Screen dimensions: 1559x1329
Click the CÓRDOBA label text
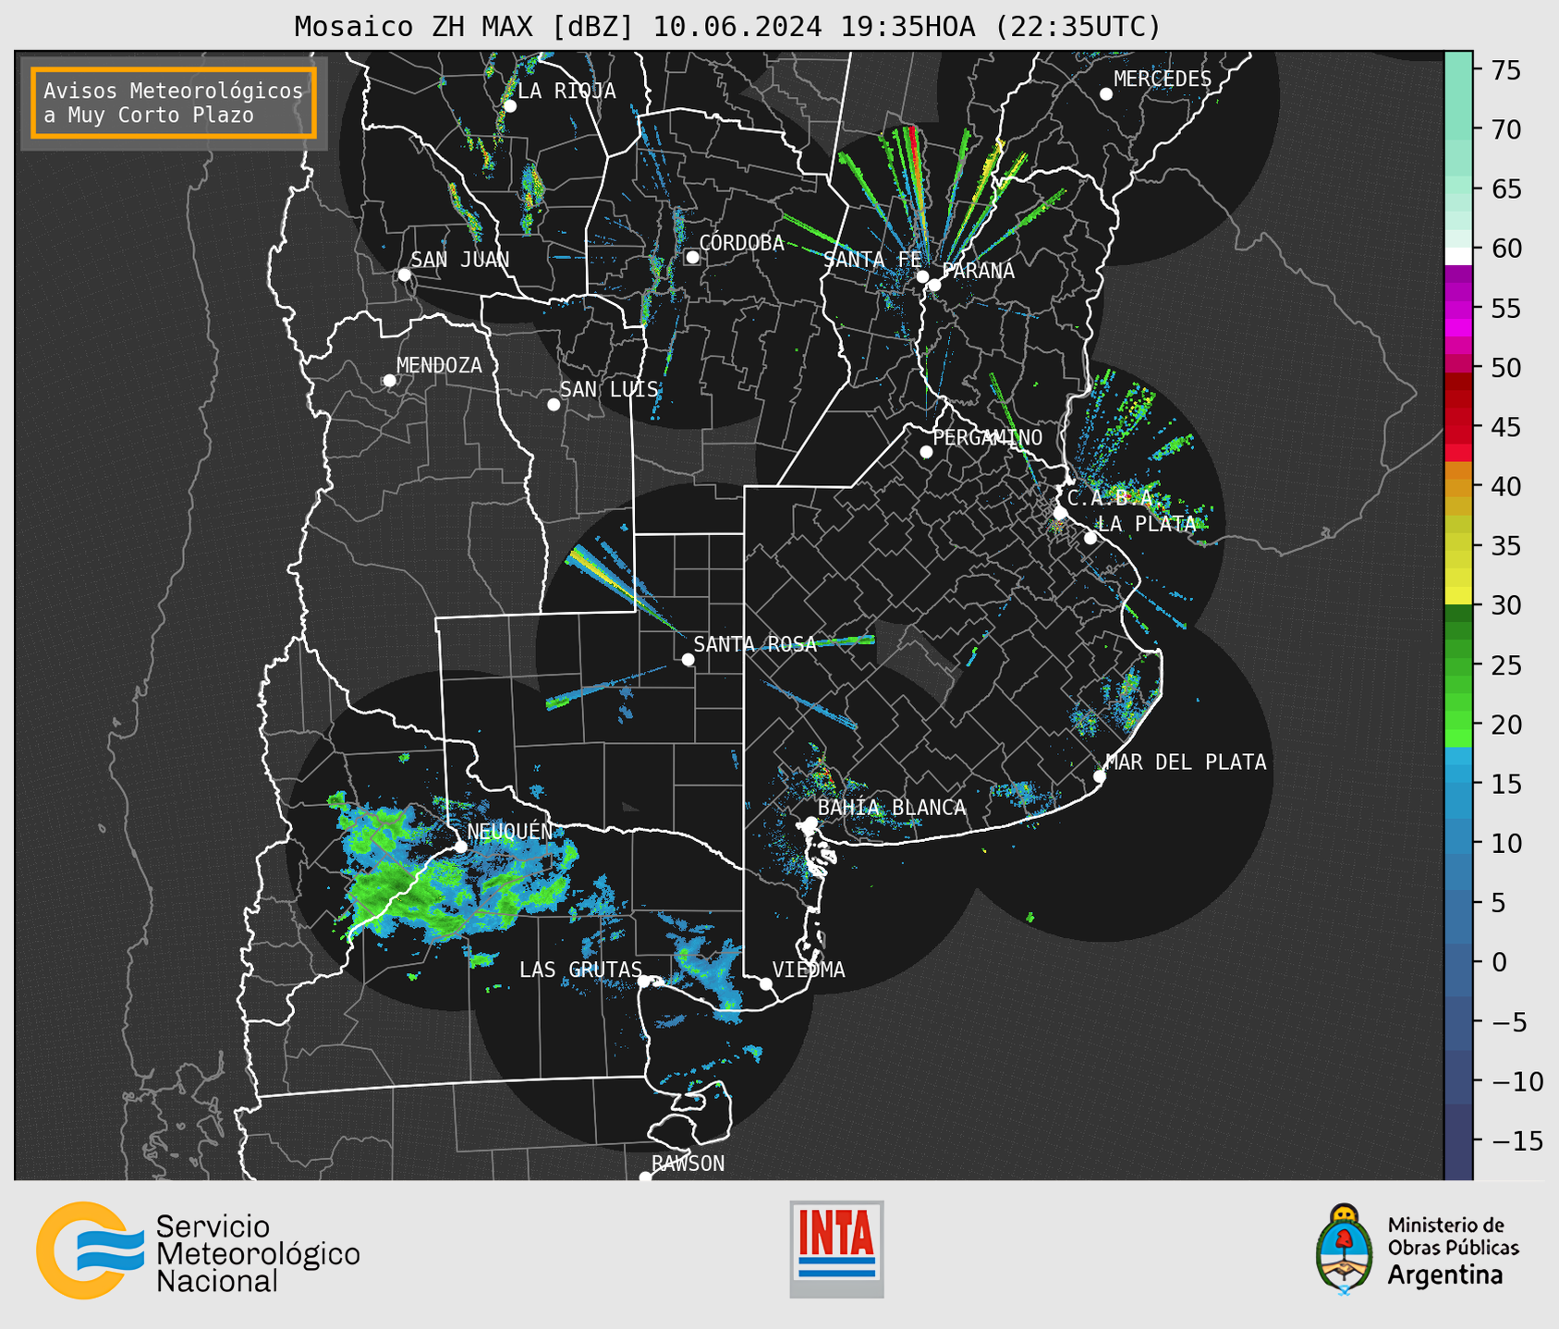pos(741,243)
